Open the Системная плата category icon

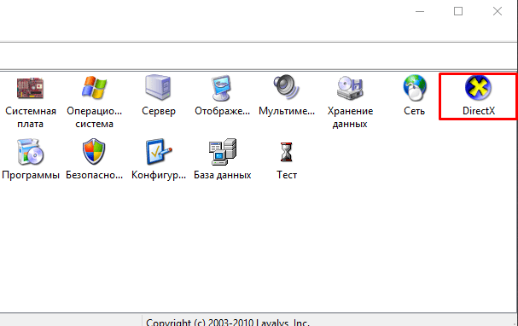click(x=31, y=88)
